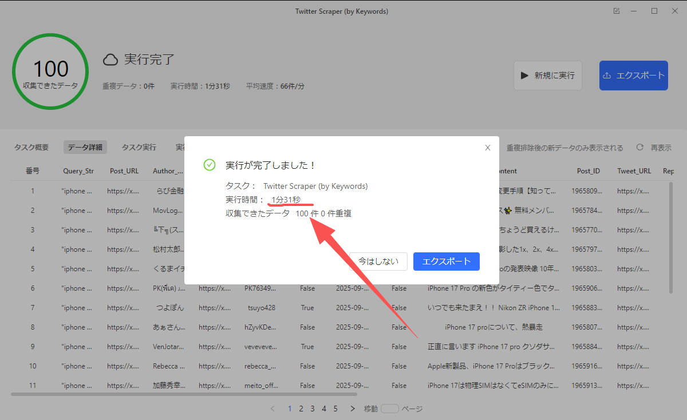
Task: Click the cloud icon beside 実行完了
Action: point(110,59)
